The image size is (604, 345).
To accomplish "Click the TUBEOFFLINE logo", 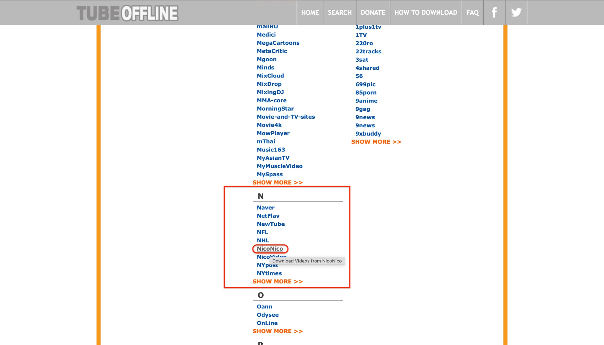I will click(x=127, y=13).
